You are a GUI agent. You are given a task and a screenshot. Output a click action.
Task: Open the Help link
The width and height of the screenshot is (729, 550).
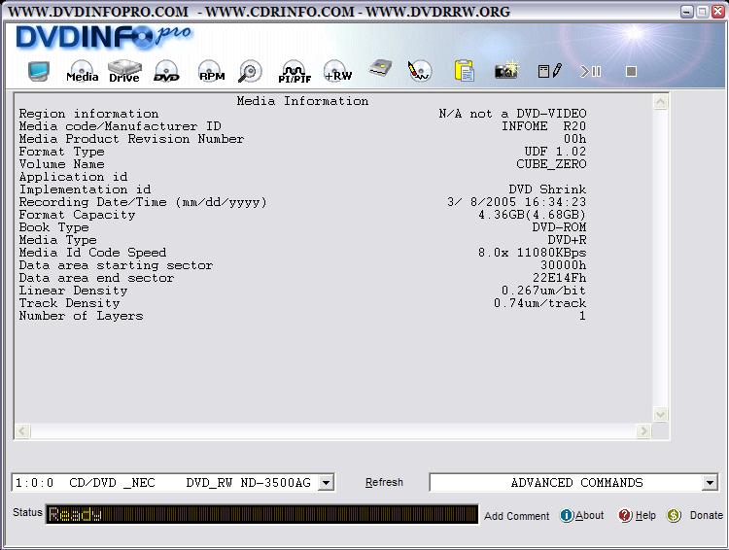click(x=645, y=515)
